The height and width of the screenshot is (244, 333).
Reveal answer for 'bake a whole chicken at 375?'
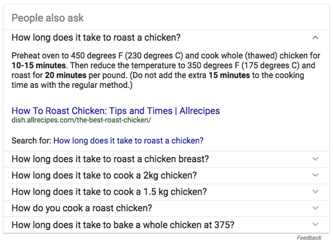pos(123,225)
